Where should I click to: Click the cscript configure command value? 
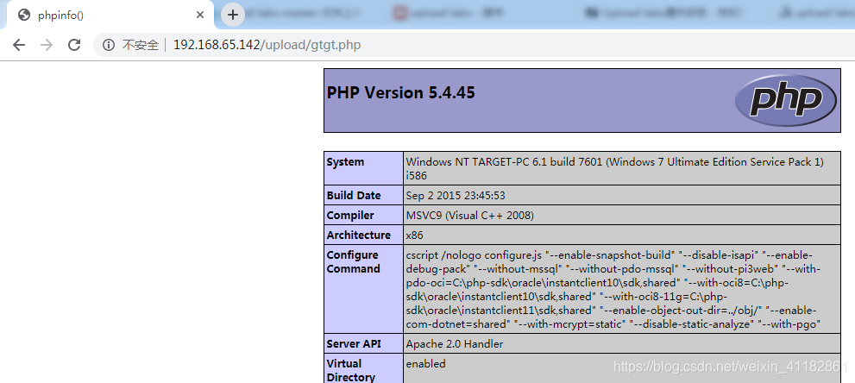[613, 290]
